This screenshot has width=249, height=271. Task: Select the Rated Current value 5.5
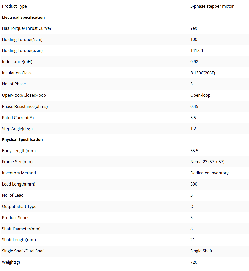[193, 118]
